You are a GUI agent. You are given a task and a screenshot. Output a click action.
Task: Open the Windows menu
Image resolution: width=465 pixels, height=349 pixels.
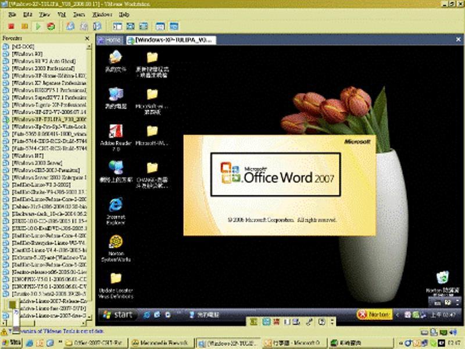point(102,15)
